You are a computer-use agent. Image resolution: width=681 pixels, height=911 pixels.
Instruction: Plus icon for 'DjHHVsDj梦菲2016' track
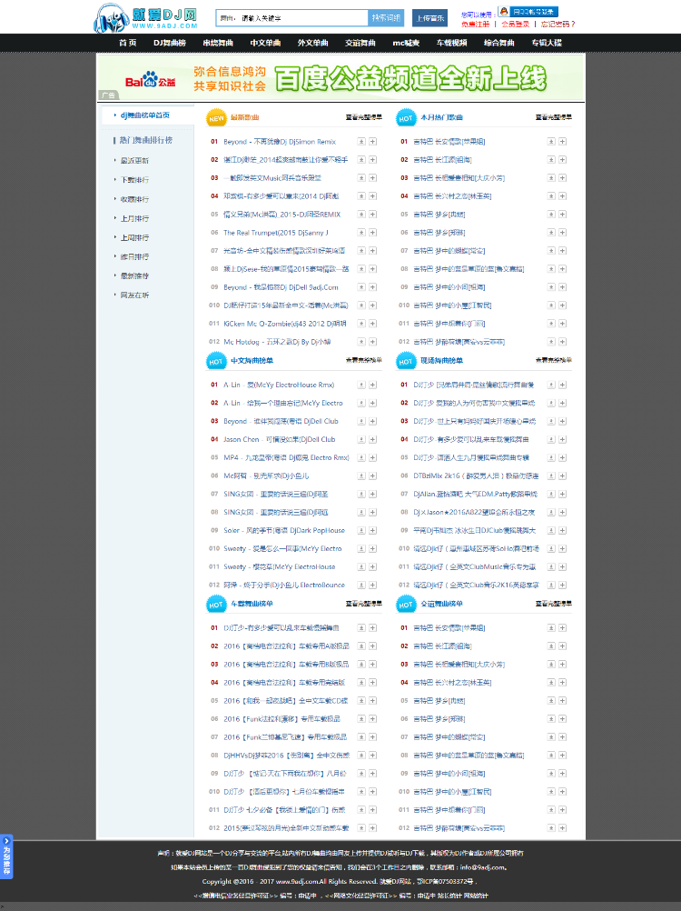(x=372, y=756)
